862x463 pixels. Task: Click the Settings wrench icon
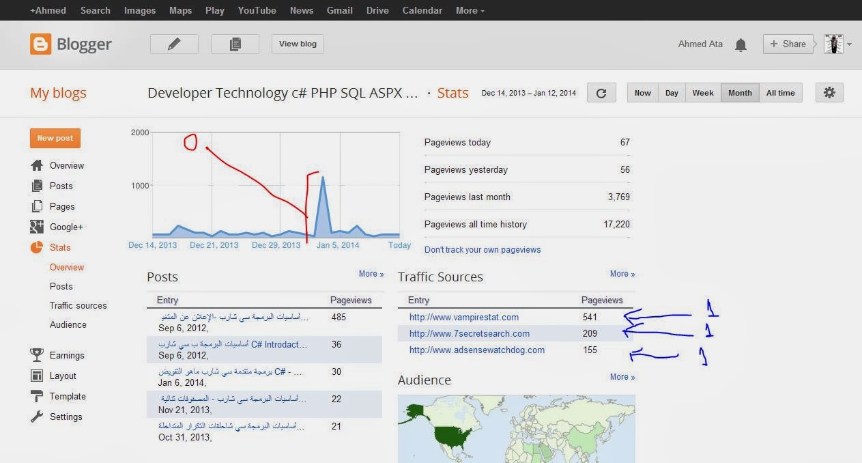point(37,417)
